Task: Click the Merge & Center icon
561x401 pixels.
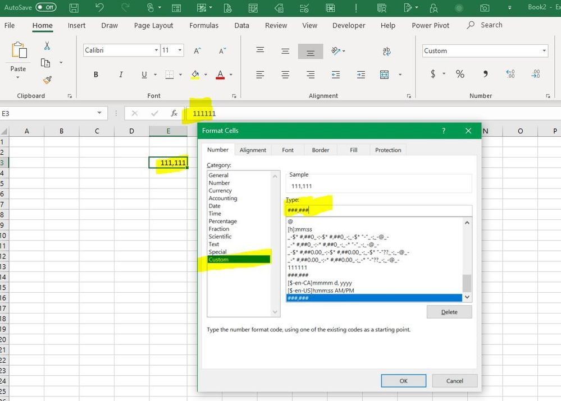Action: 384,75
